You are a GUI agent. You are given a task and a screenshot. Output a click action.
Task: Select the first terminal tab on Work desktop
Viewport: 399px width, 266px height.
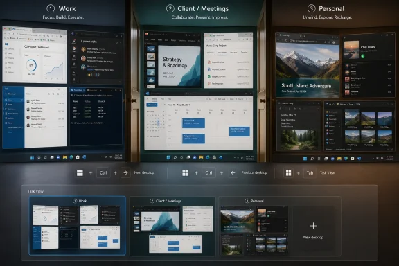[x=78, y=90]
